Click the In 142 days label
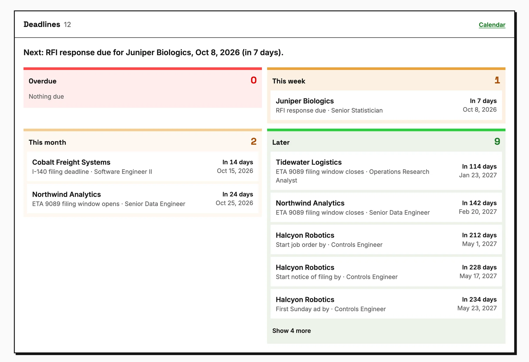 coord(479,203)
